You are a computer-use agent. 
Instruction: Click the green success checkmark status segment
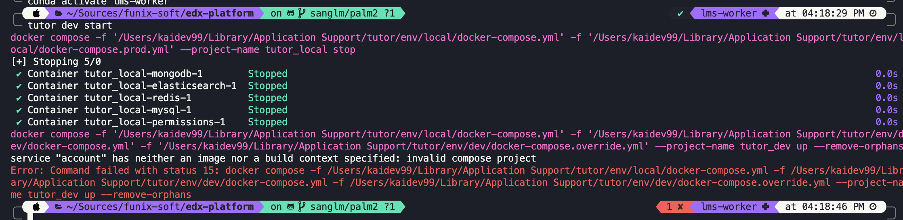point(680,13)
